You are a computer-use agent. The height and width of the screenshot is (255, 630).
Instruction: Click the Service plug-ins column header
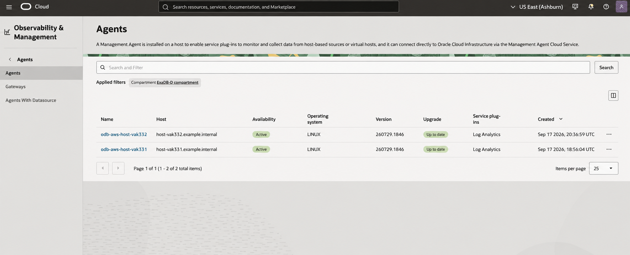[487, 119]
